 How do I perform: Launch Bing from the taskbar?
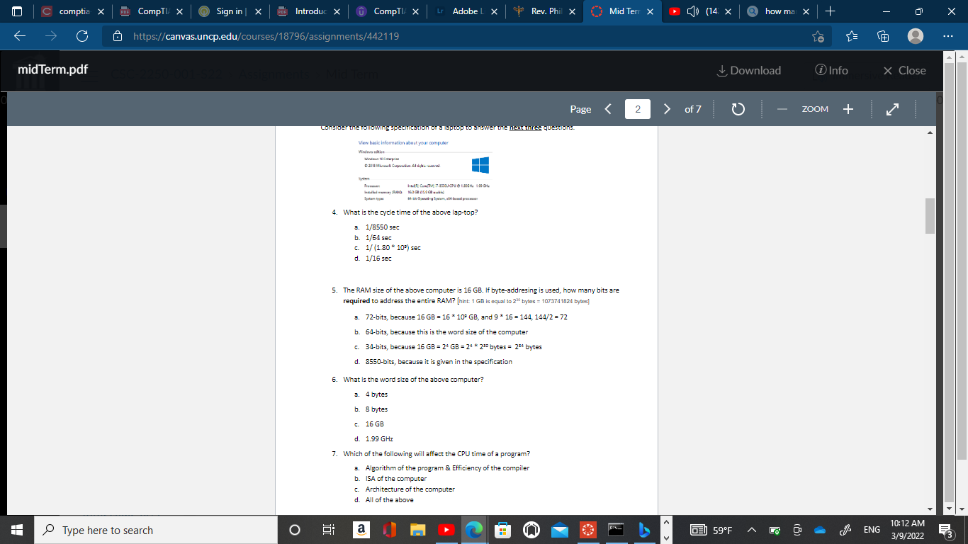644,530
